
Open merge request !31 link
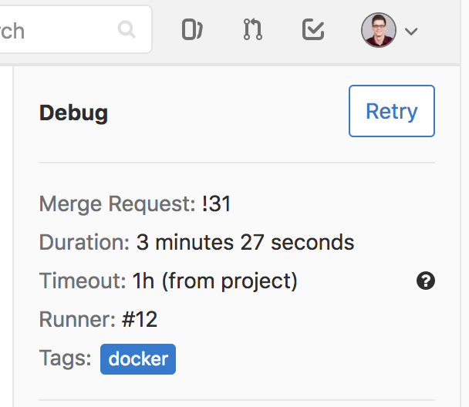coord(217,204)
